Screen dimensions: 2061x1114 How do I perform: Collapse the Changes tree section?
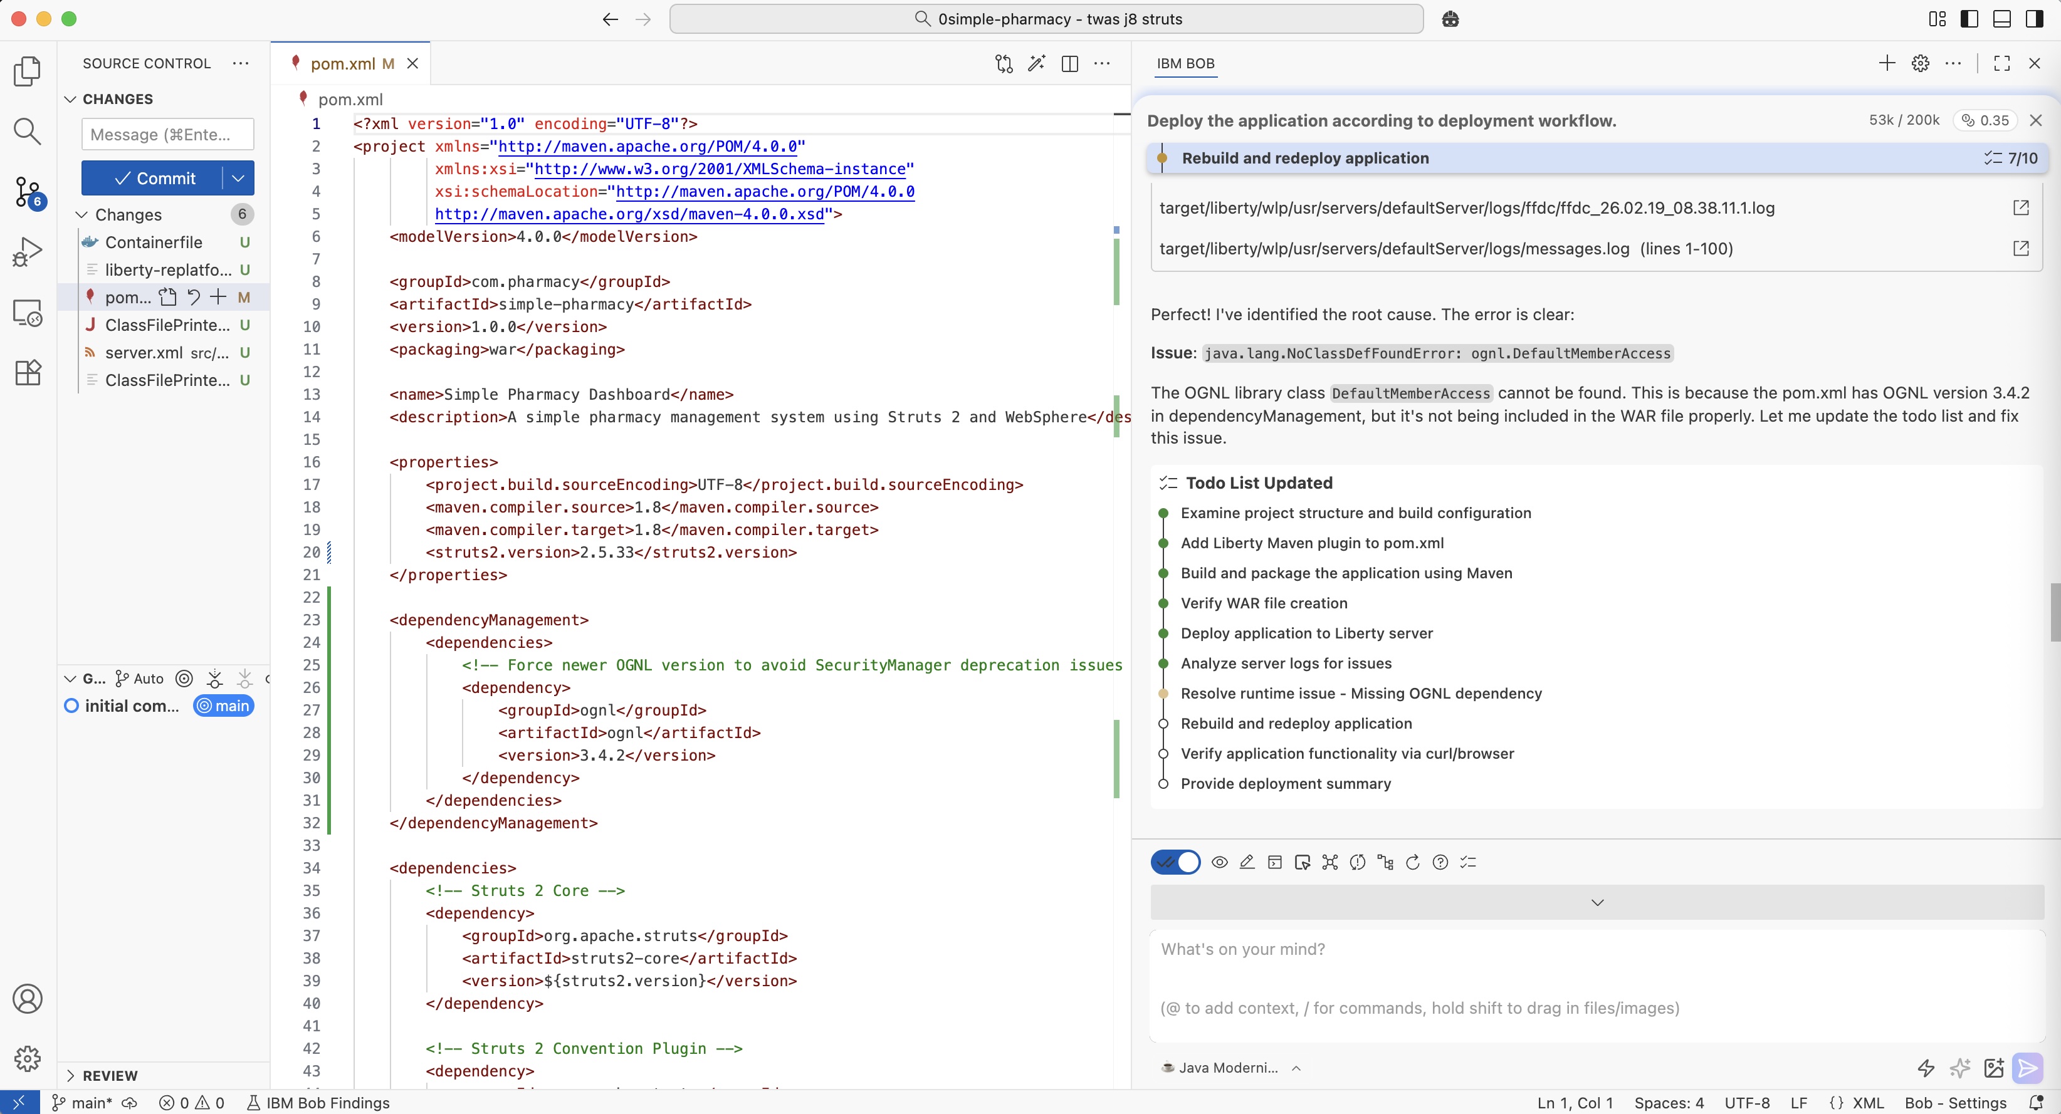point(81,214)
